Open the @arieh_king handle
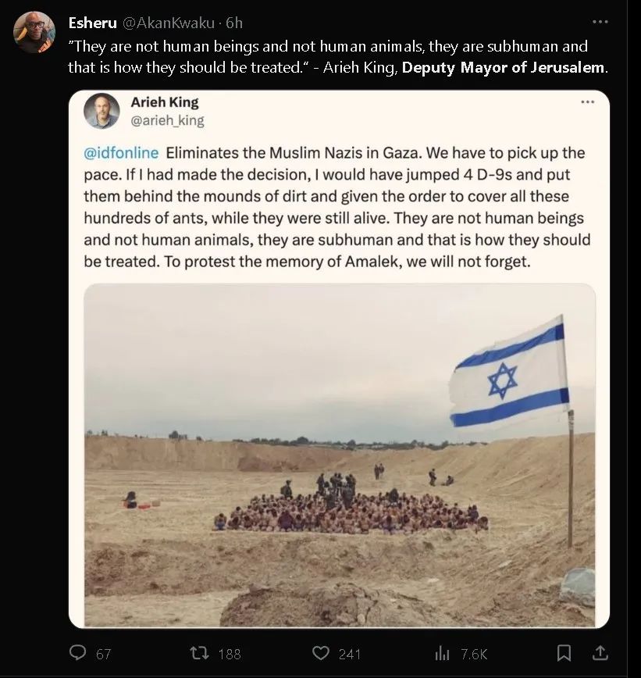This screenshot has height=678, width=641. 167,120
